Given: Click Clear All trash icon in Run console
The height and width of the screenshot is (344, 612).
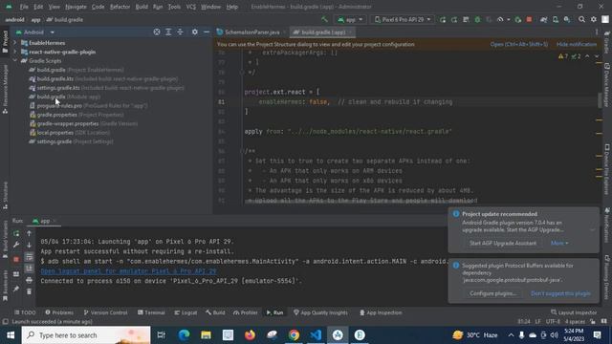Looking at the screenshot, I should coord(29,291).
